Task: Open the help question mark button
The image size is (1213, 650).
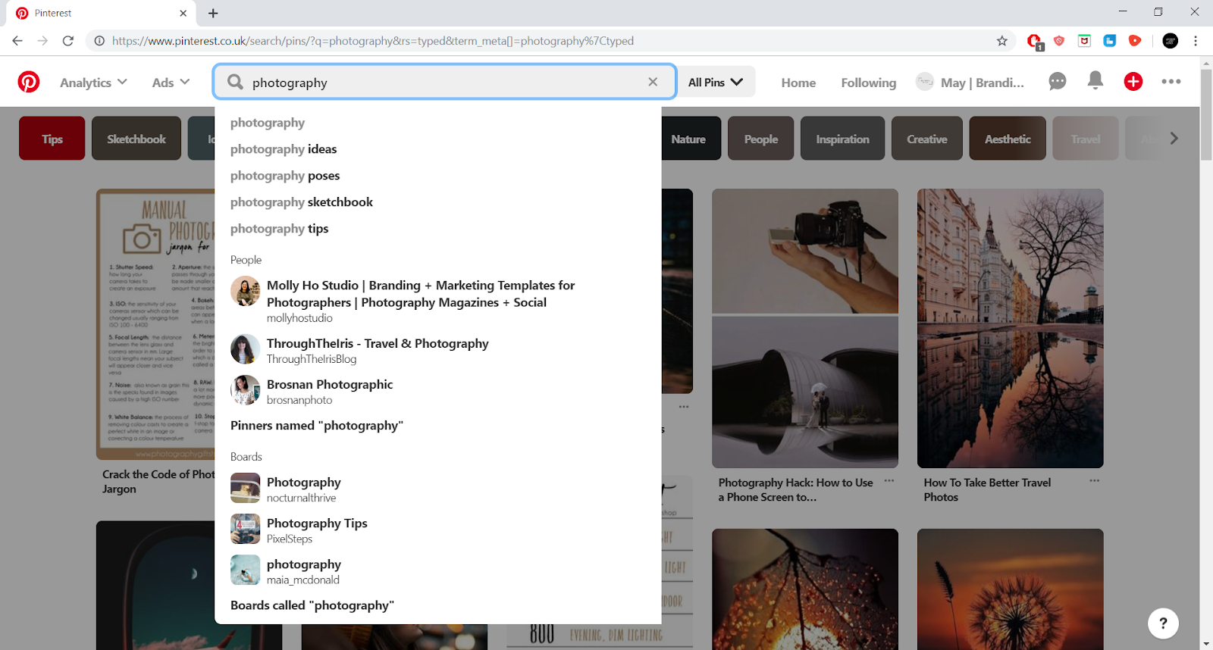Action: point(1163,623)
